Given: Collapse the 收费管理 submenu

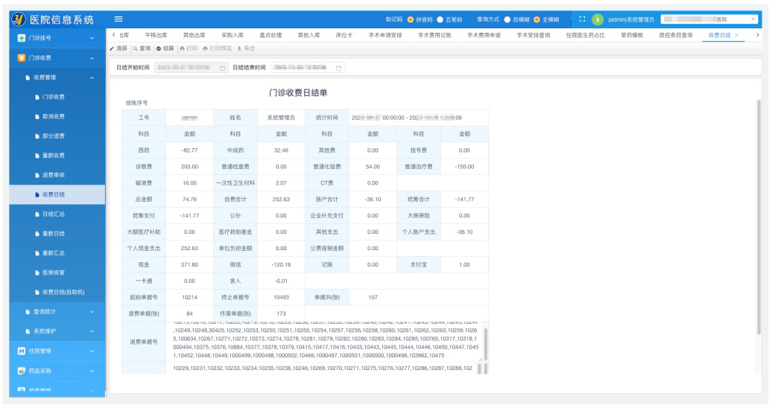Looking at the screenshot, I should point(92,77).
